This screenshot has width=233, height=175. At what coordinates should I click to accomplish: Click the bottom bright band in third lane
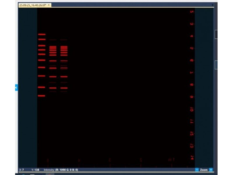click(64, 88)
